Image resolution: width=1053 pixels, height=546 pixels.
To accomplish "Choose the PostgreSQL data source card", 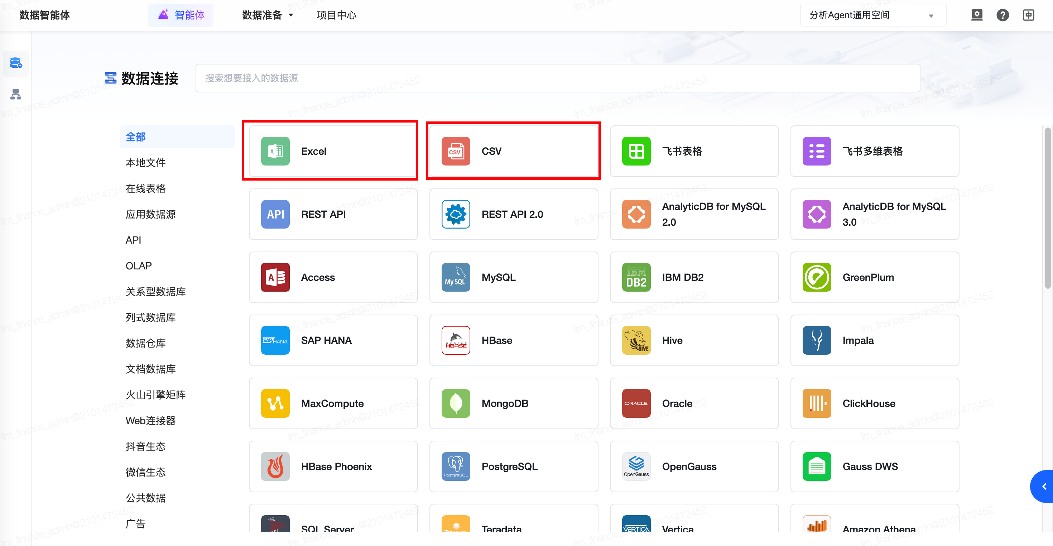I will point(513,466).
